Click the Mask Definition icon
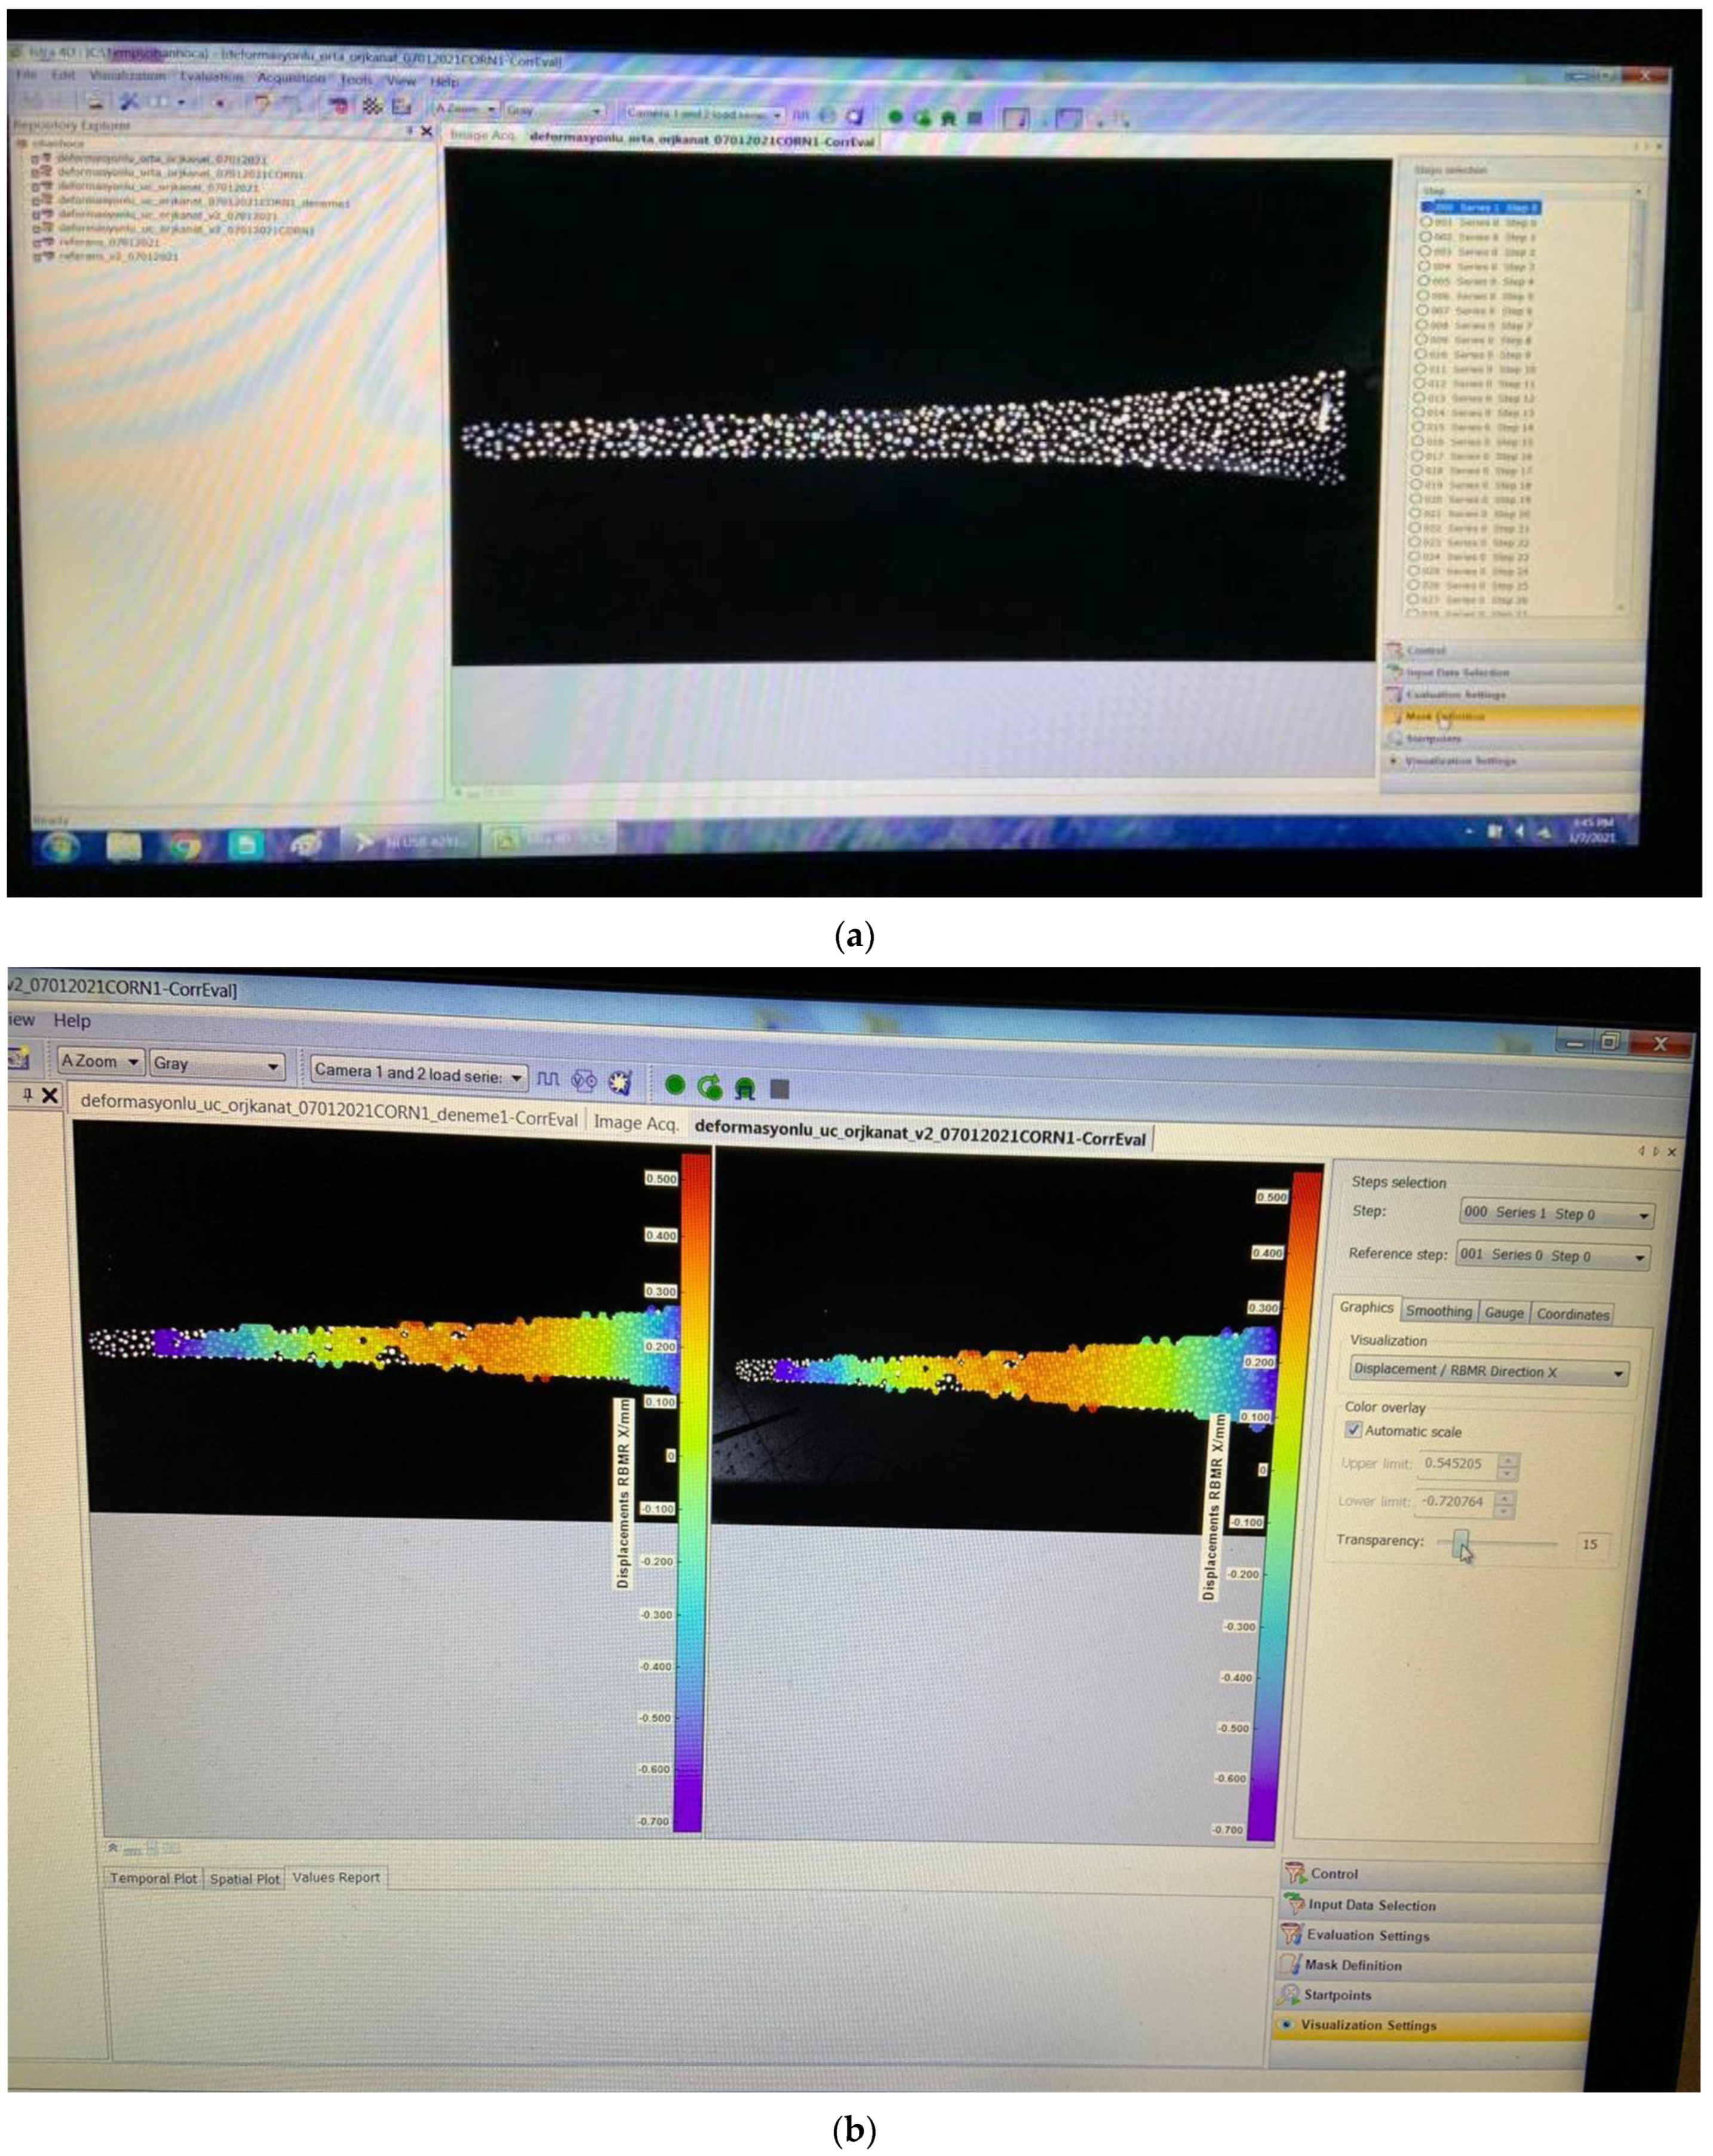 tap(1290, 1964)
